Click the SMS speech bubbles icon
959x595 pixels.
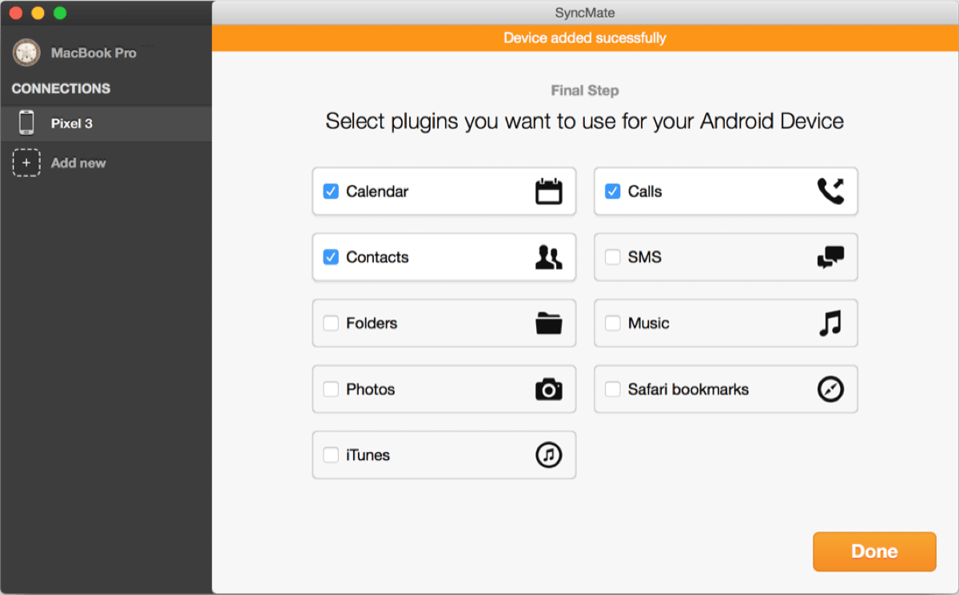click(830, 257)
